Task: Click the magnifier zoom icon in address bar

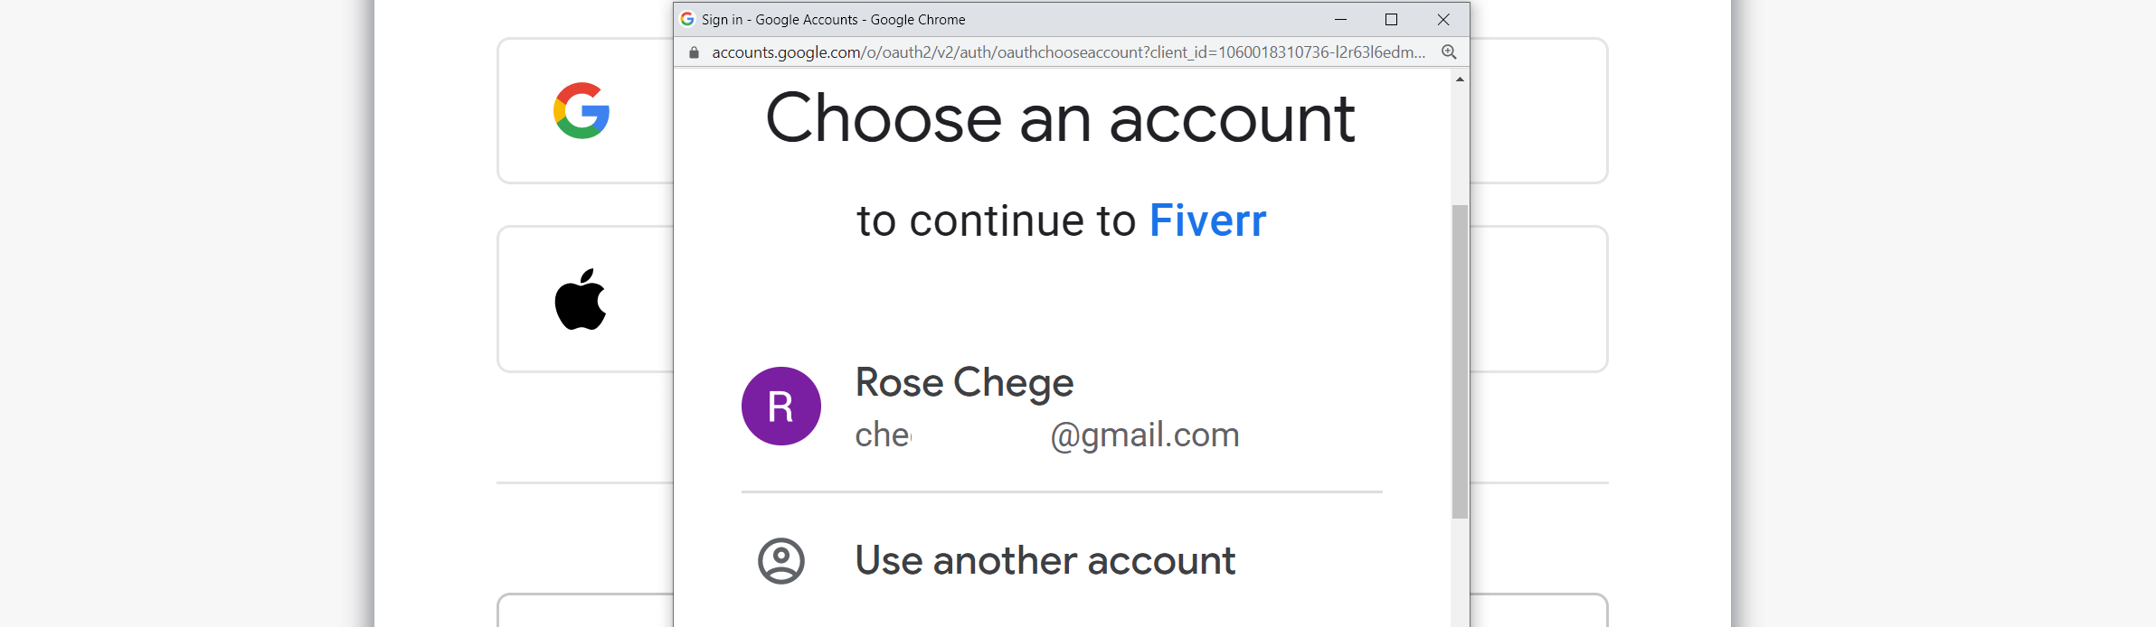Action: (1449, 52)
